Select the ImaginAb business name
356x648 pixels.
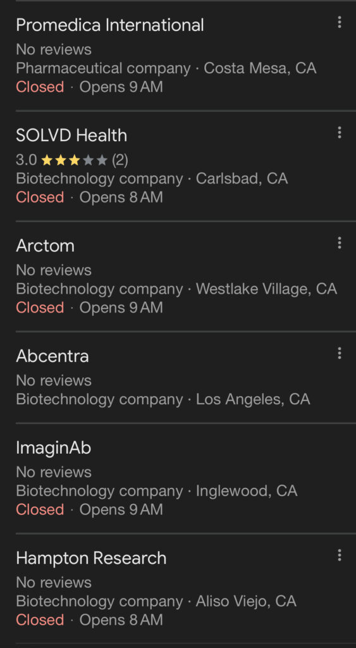coord(54,448)
